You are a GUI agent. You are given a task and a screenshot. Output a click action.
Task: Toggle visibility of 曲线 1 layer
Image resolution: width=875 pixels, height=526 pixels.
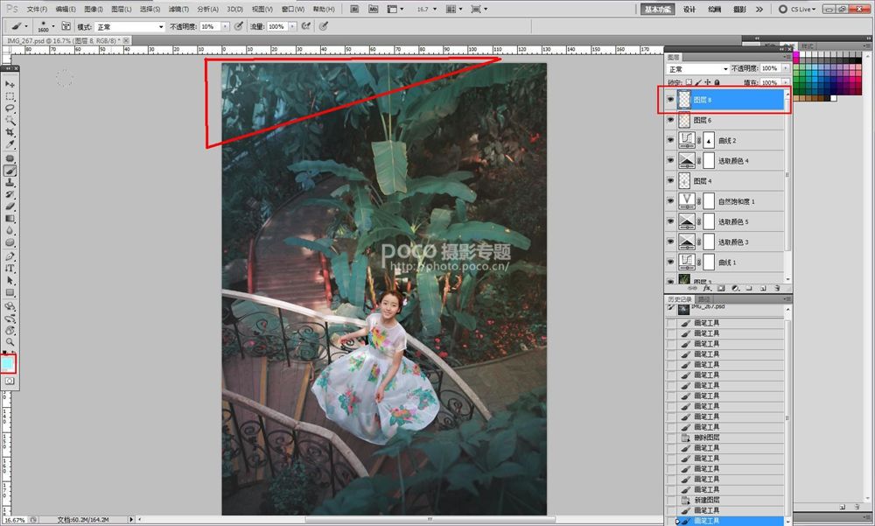670,262
